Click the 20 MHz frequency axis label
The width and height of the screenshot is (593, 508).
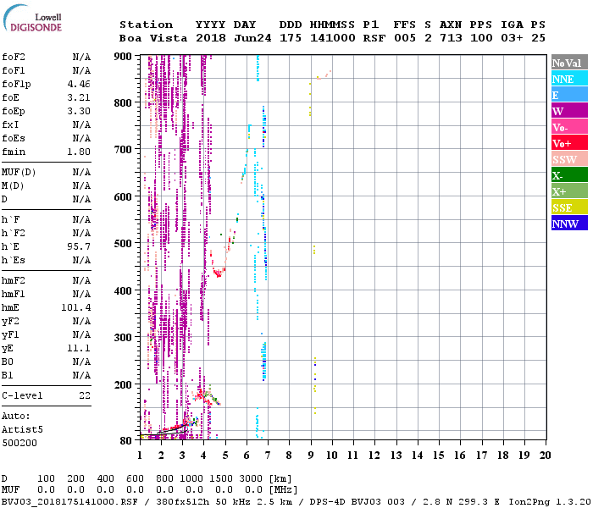pos(546,456)
